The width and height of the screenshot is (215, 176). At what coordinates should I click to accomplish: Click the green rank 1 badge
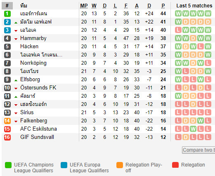click(7, 14)
